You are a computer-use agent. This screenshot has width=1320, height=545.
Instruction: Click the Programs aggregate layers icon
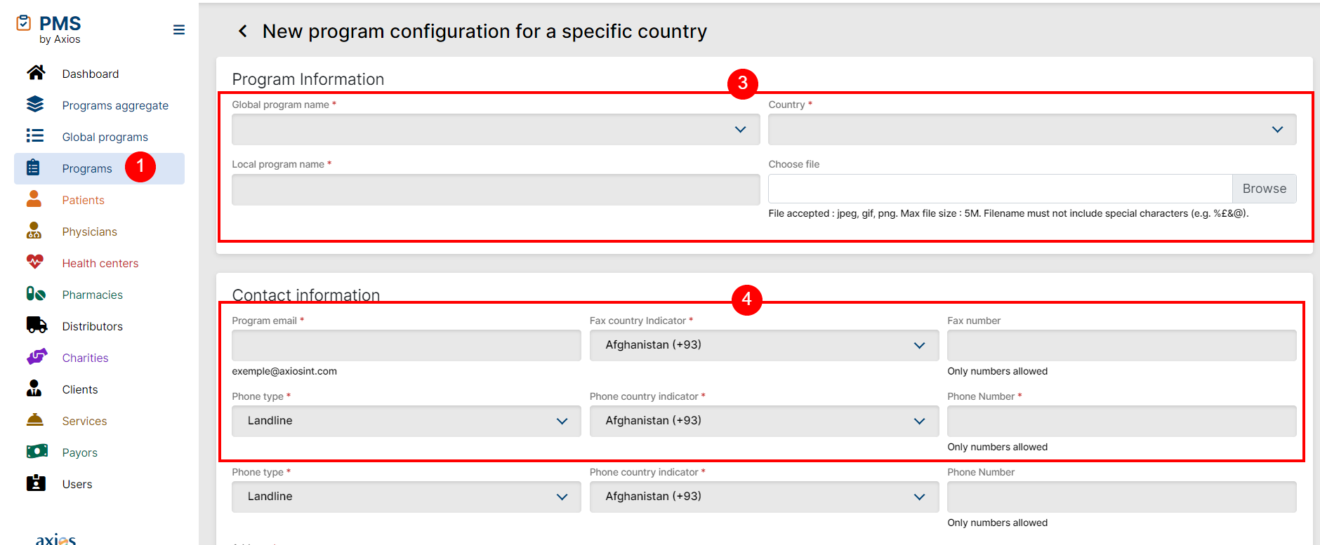35,105
